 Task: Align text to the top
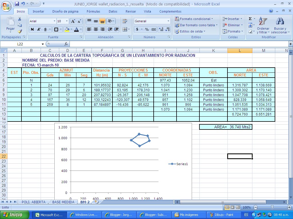(x=89, y=21)
